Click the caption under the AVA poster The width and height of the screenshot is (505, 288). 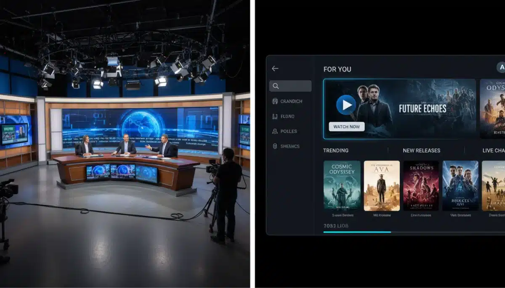[x=382, y=215]
